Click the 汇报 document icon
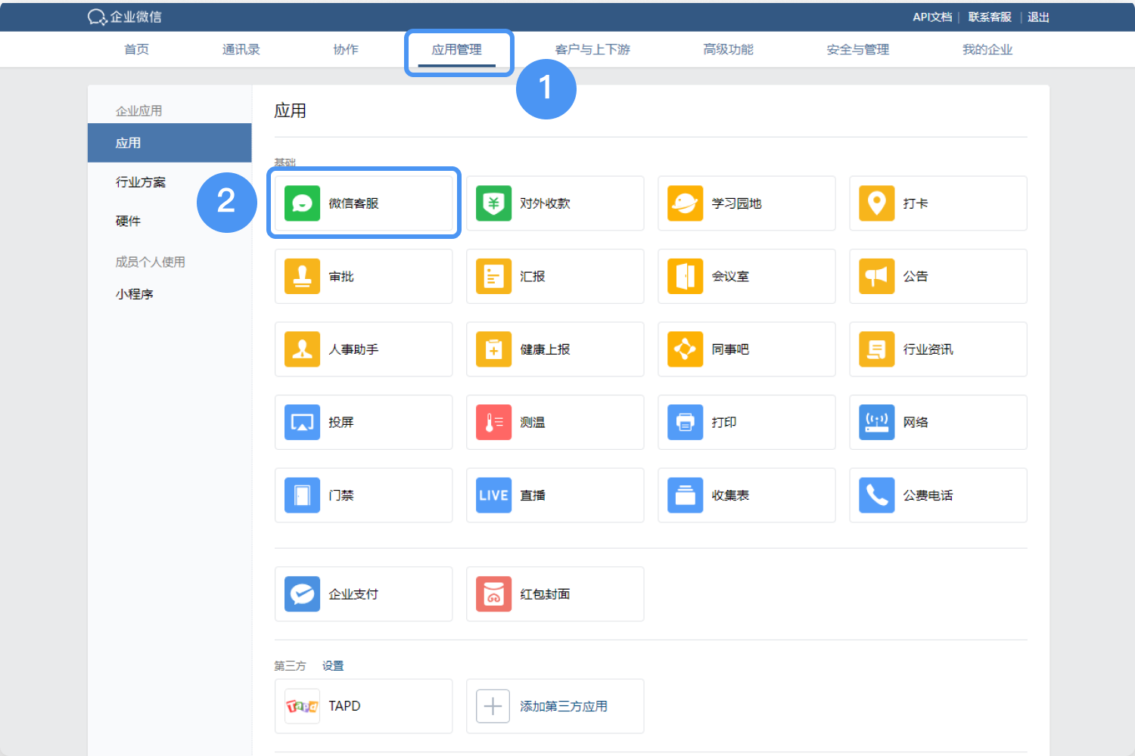The image size is (1135, 756). coord(493,277)
